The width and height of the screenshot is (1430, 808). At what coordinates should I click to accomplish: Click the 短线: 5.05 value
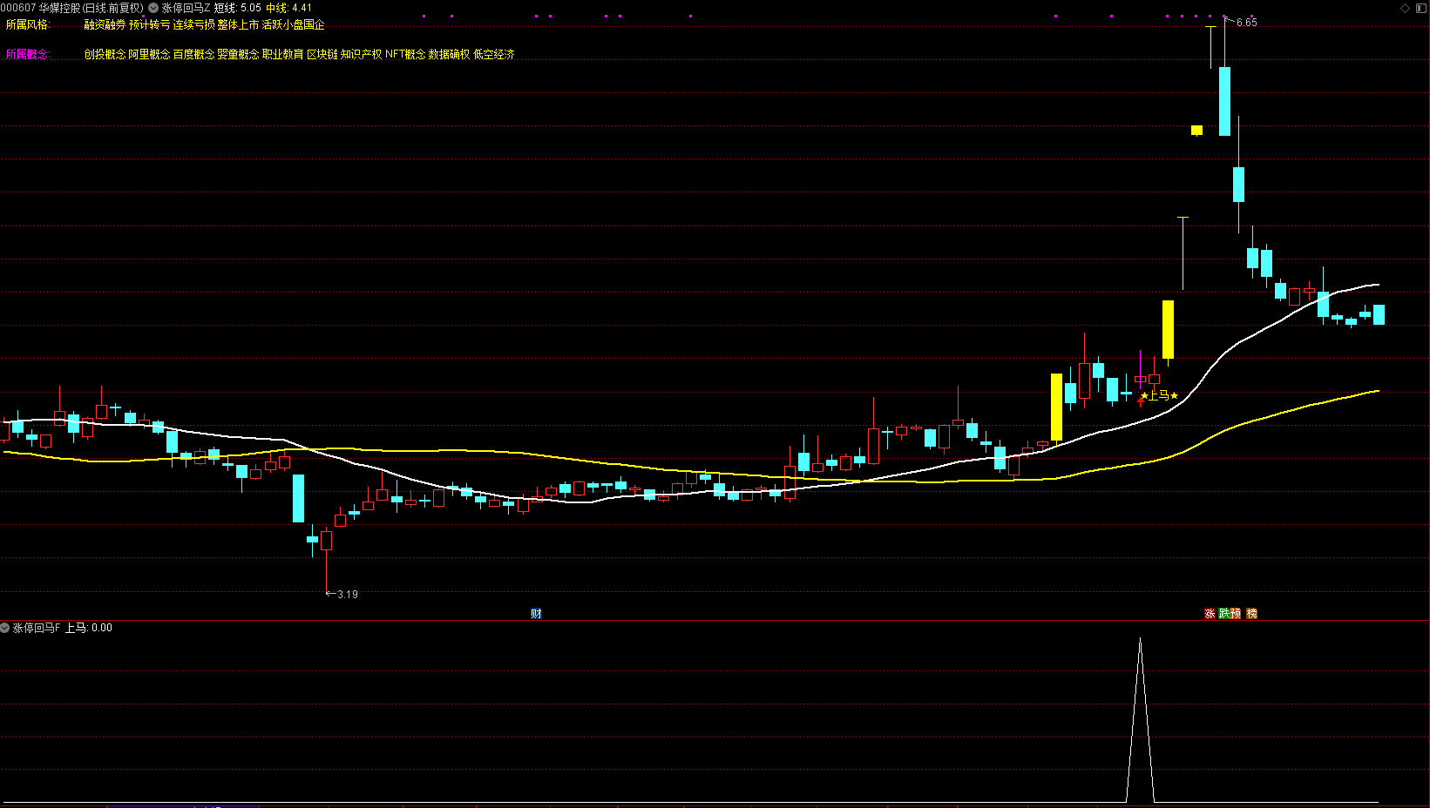coord(238,8)
